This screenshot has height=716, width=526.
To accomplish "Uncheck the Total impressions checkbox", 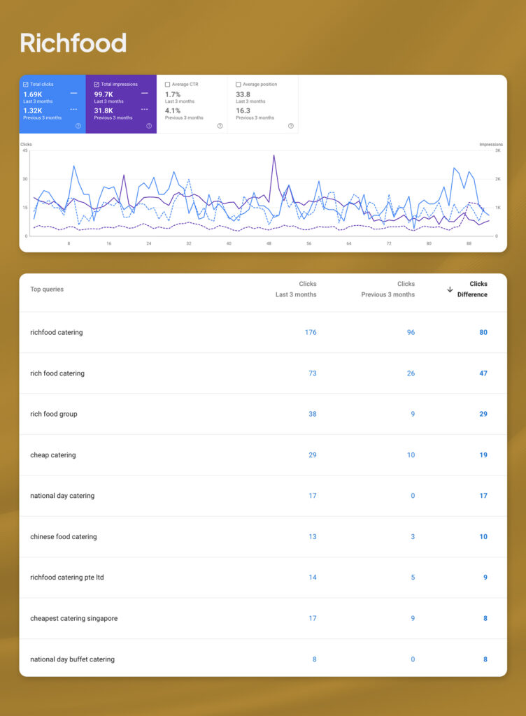I will [x=97, y=85].
